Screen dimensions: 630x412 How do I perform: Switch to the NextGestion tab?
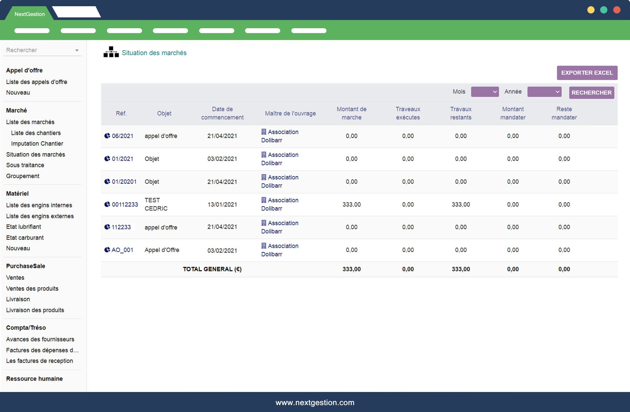click(30, 14)
